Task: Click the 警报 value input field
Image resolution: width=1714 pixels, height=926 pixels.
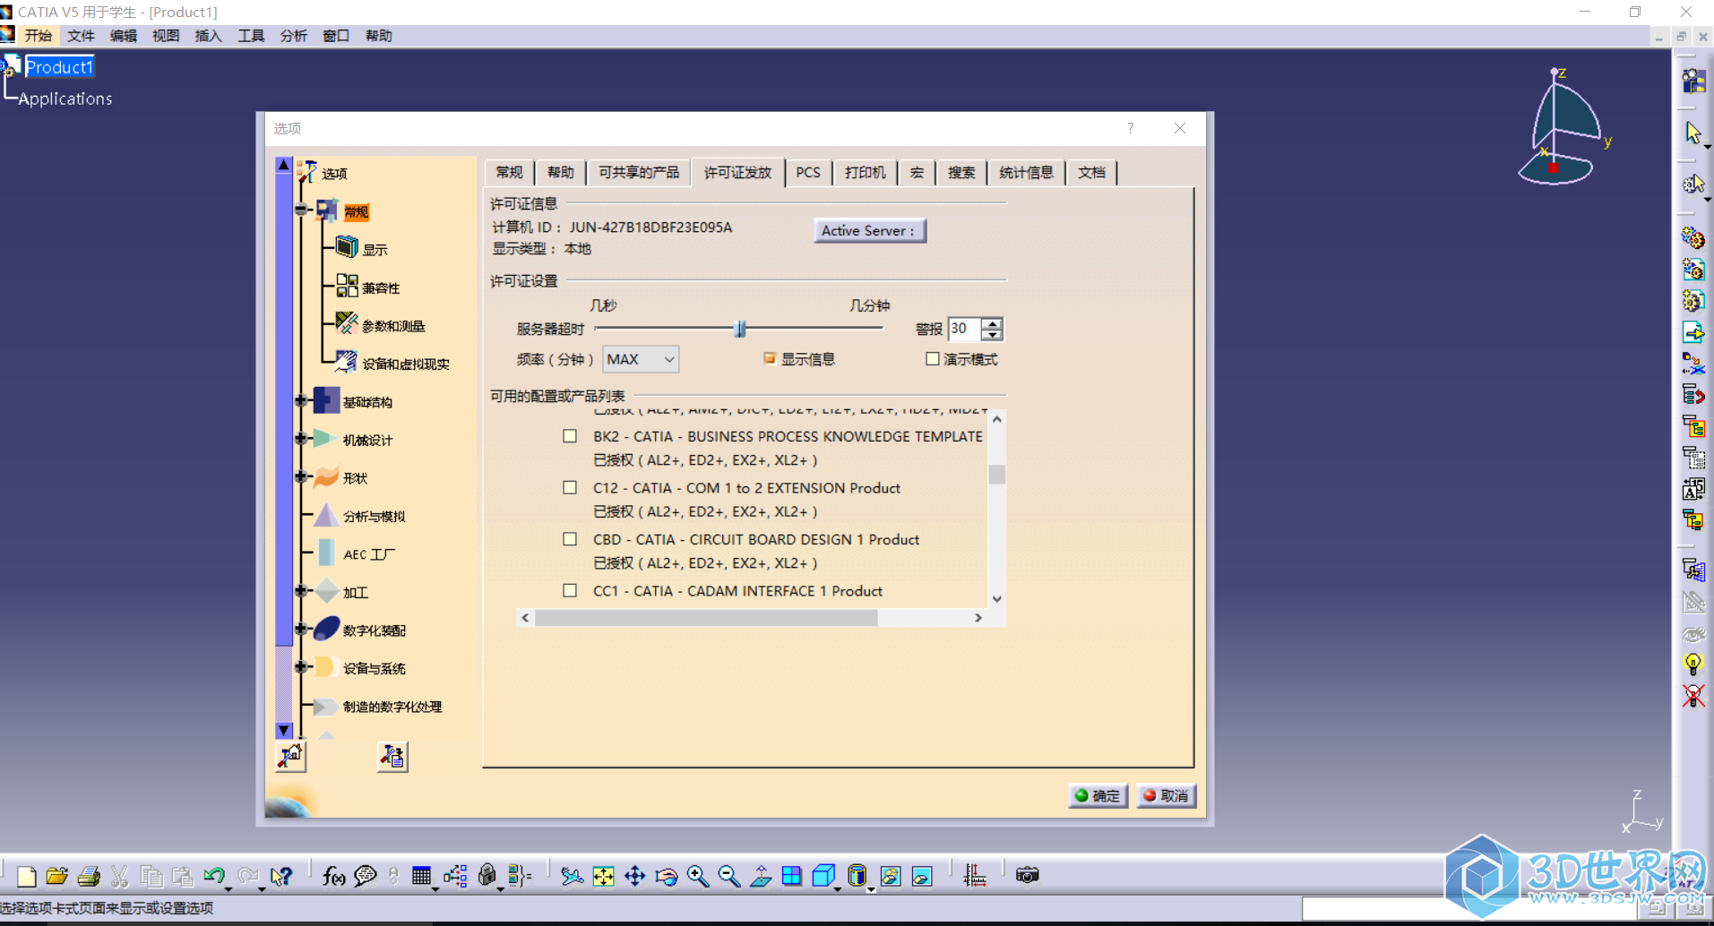Action: pos(965,329)
